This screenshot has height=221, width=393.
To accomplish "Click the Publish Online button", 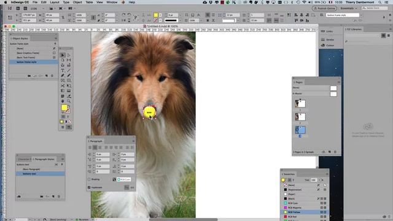I will pyautogui.click(x=325, y=8).
